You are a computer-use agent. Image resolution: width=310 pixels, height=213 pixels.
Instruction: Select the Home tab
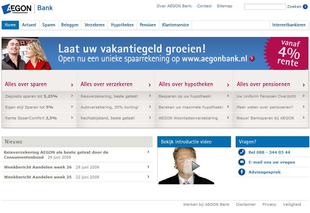point(10,25)
